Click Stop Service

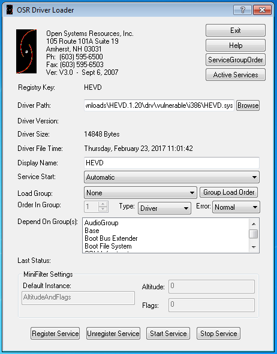point(218,334)
